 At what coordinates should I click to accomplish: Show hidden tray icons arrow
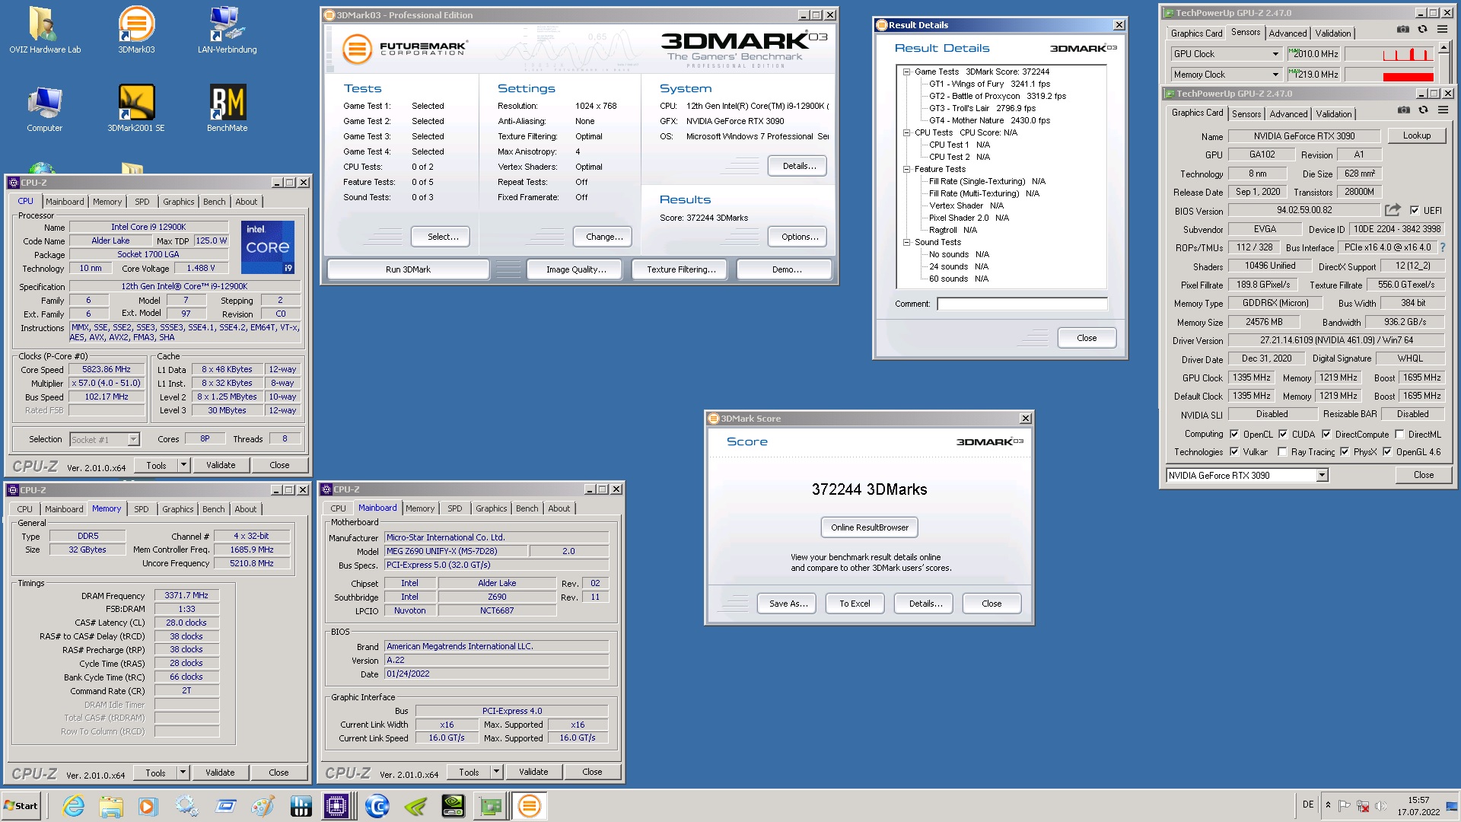coord(1328,805)
